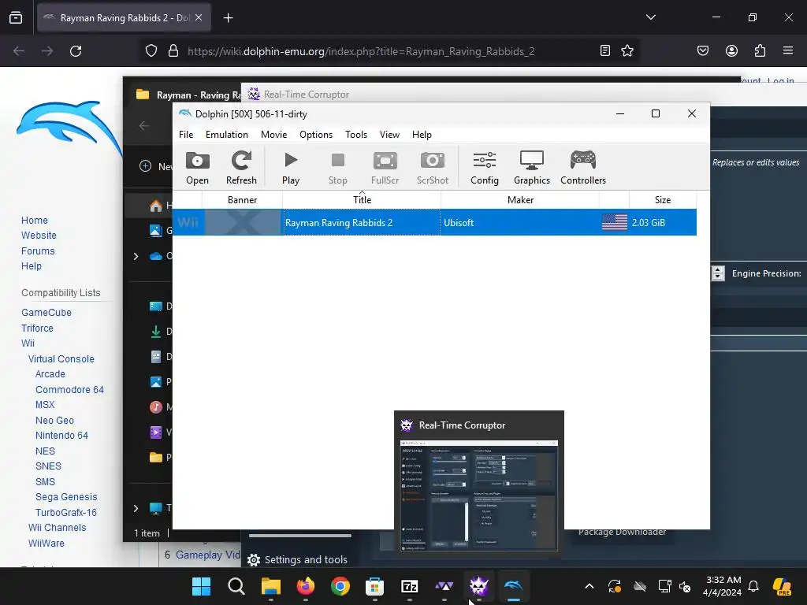This screenshot has height=605, width=807.
Task: Open the Commodore 64 link
Action: pyautogui.click(x=69, y=389)
